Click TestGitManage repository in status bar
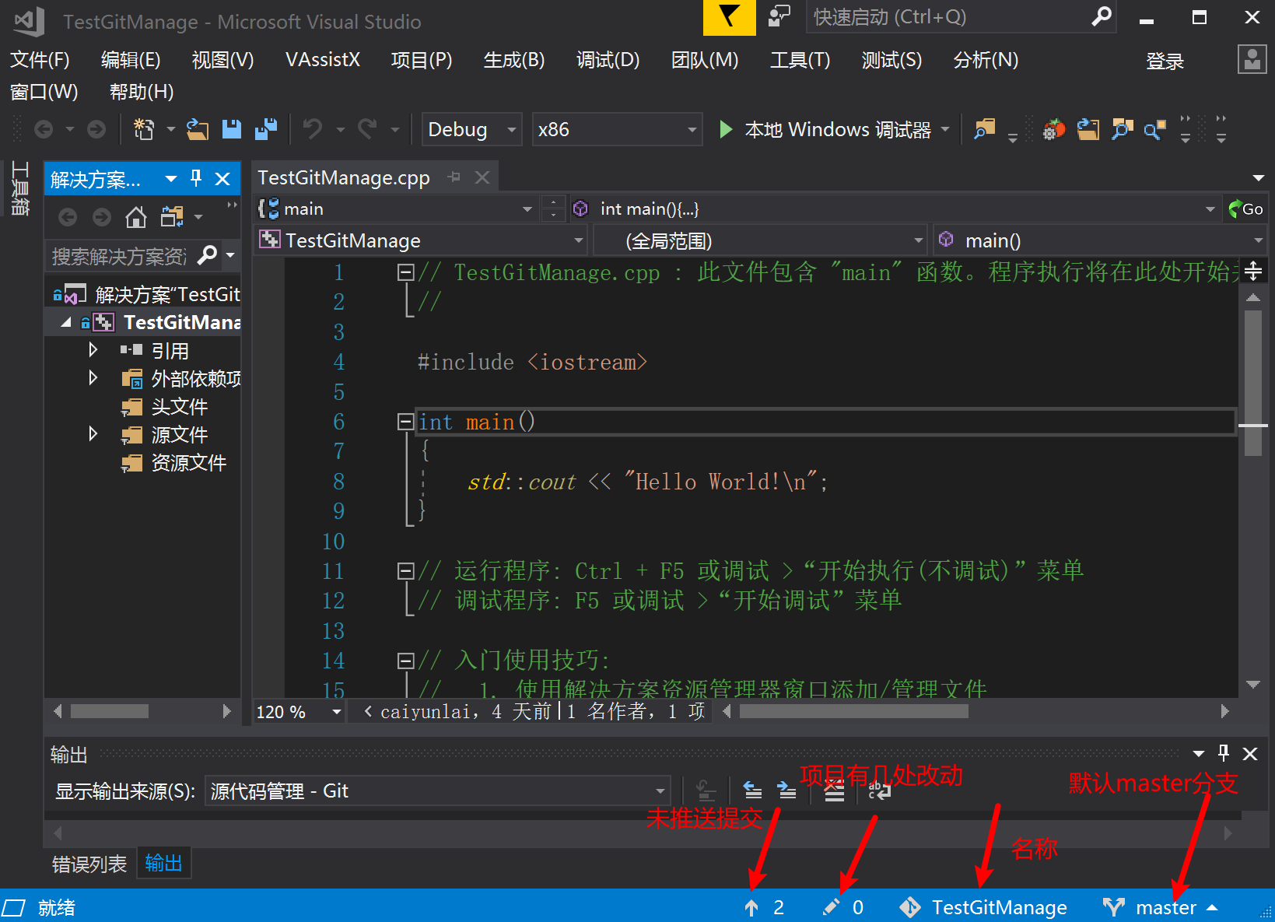Screen dimensions: 1275x922 click(x=983, y=907)
